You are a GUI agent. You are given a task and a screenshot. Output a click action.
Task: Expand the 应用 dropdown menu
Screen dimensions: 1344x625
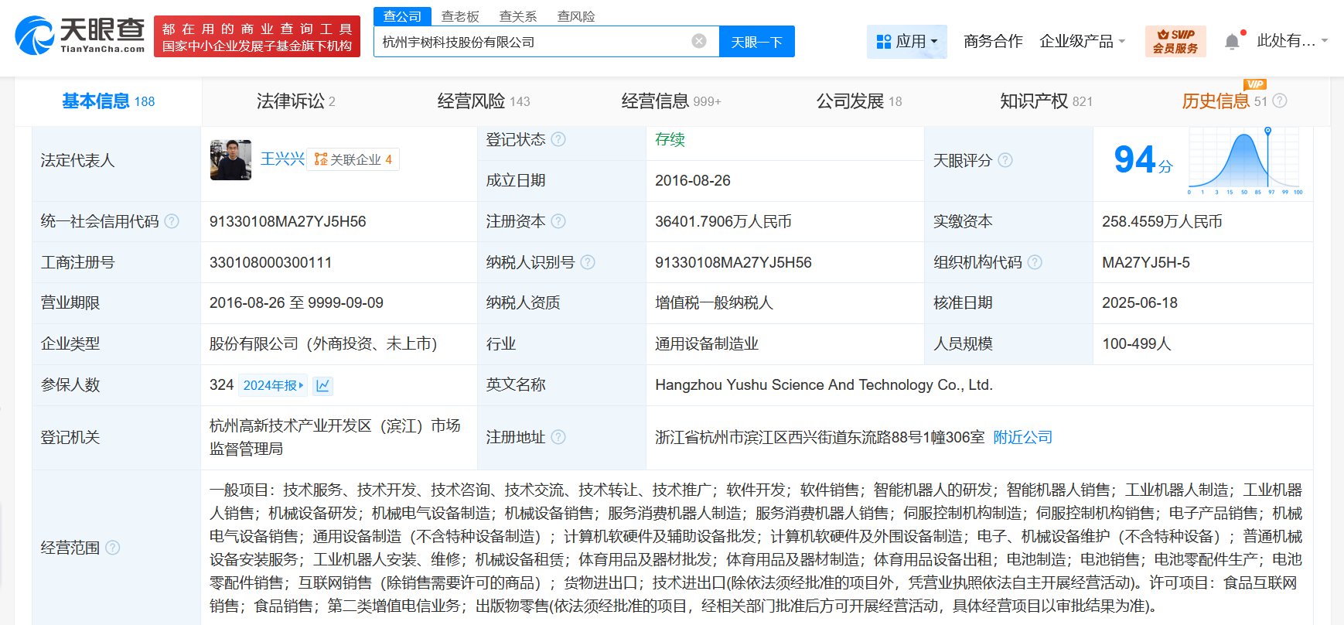tap(906, 41)
